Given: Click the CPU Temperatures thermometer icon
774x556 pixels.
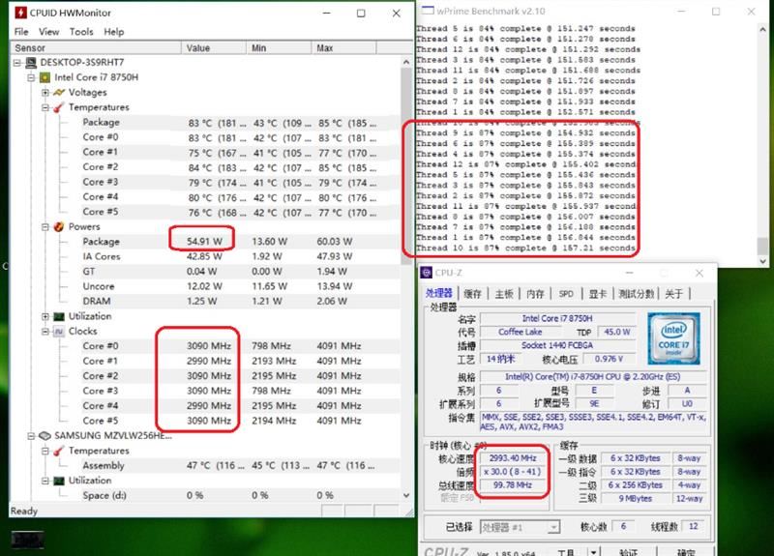Looking at the screenshot, I should [59, 107].
